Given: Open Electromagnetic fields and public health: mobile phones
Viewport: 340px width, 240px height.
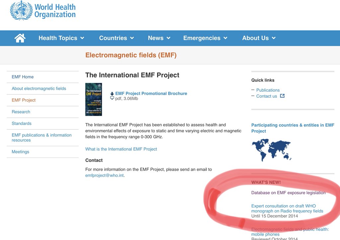Looking at the screenshot, I should pos(290,232).
